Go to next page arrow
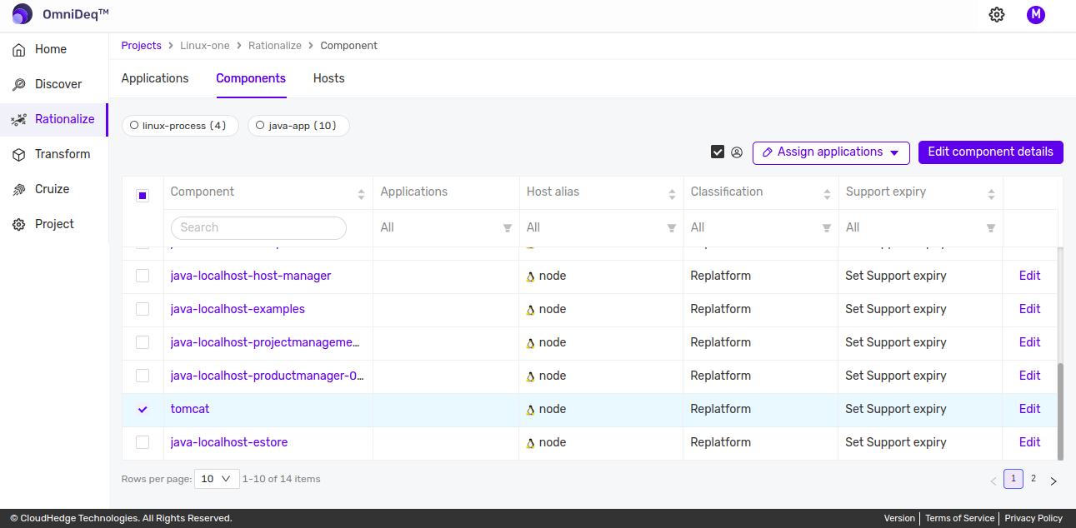Image resolution: width=1076 pixels, height=528 pixels. (x=1053, y=481)
